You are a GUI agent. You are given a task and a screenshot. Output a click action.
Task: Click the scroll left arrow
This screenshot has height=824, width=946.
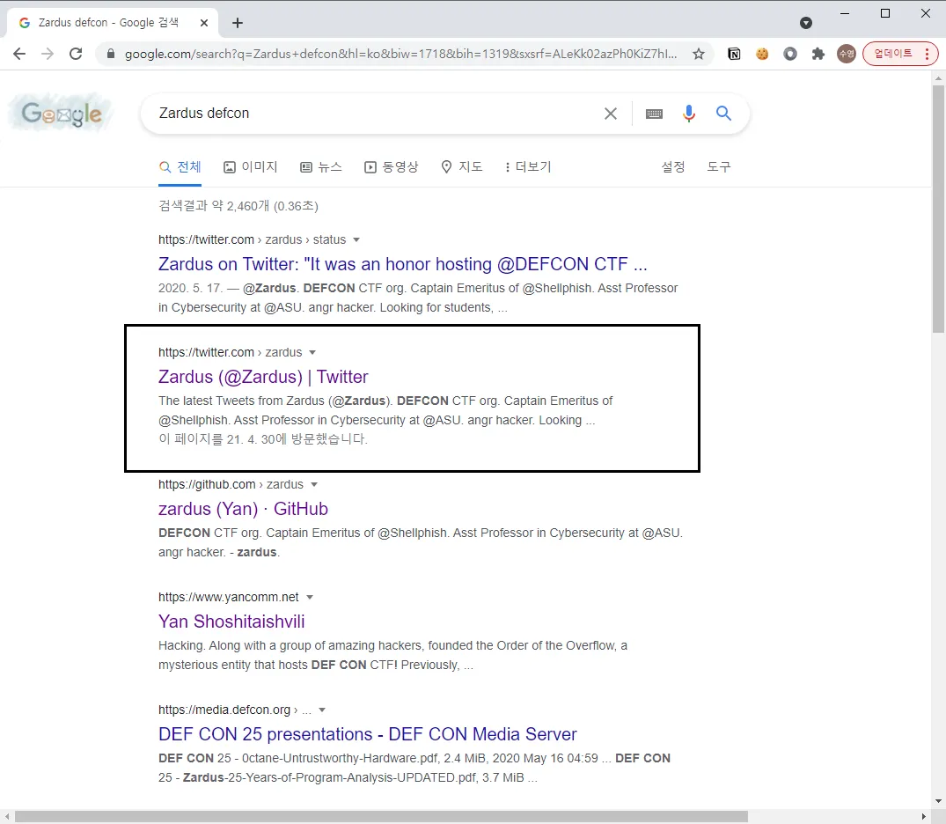click(x=7, y=817)
